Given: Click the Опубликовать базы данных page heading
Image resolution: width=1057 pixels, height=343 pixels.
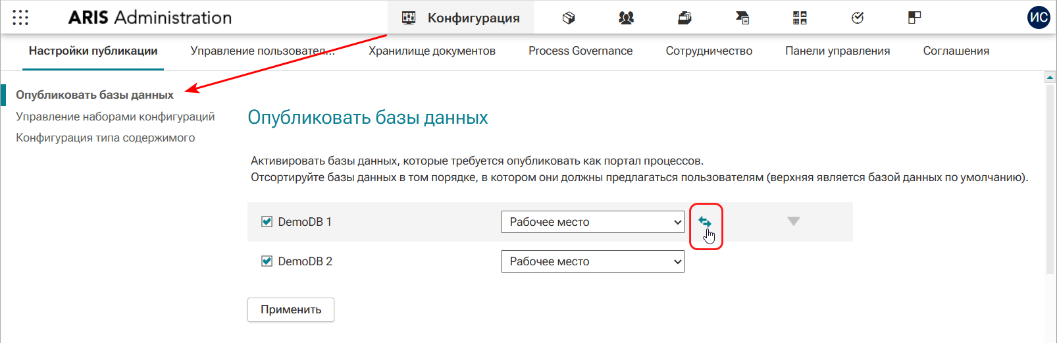Looking at the screenshot, I should [x=368, y=118].
